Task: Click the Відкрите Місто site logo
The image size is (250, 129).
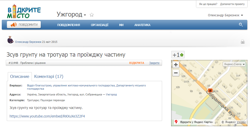Action: 24,12
